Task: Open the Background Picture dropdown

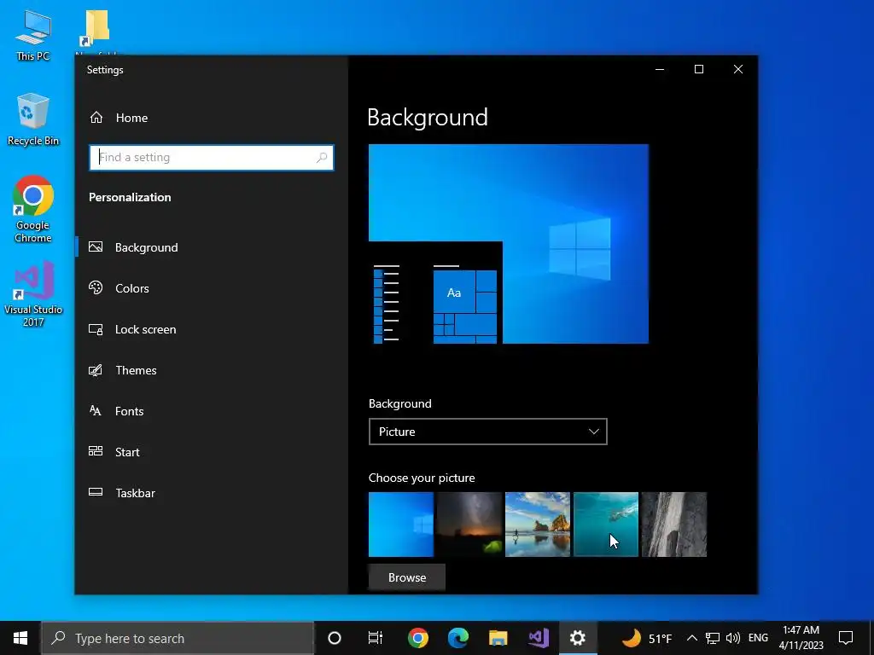Action: pyautogui.click(x=487, y=432)
